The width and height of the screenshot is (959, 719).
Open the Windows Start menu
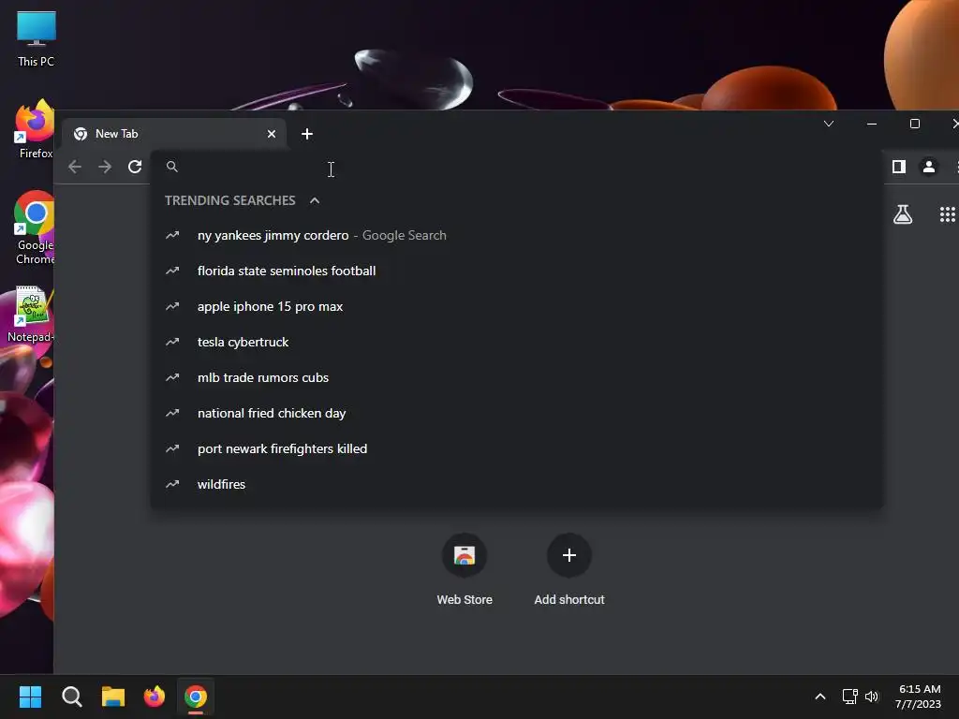(30, 697)
